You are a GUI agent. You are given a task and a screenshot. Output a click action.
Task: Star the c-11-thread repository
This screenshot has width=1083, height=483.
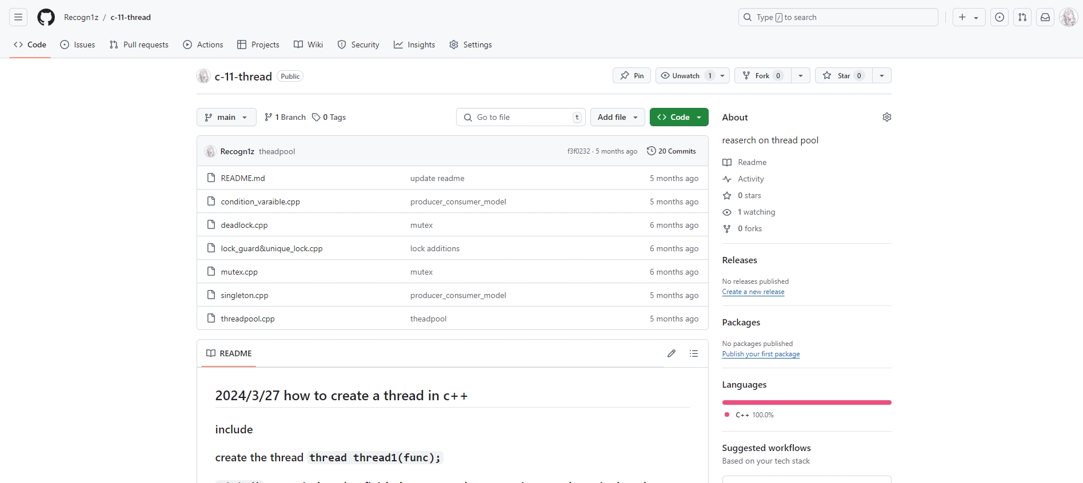pos(844,75)
